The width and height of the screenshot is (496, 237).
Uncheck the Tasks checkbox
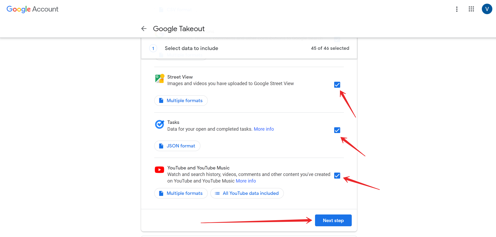[x=337, y=130]
